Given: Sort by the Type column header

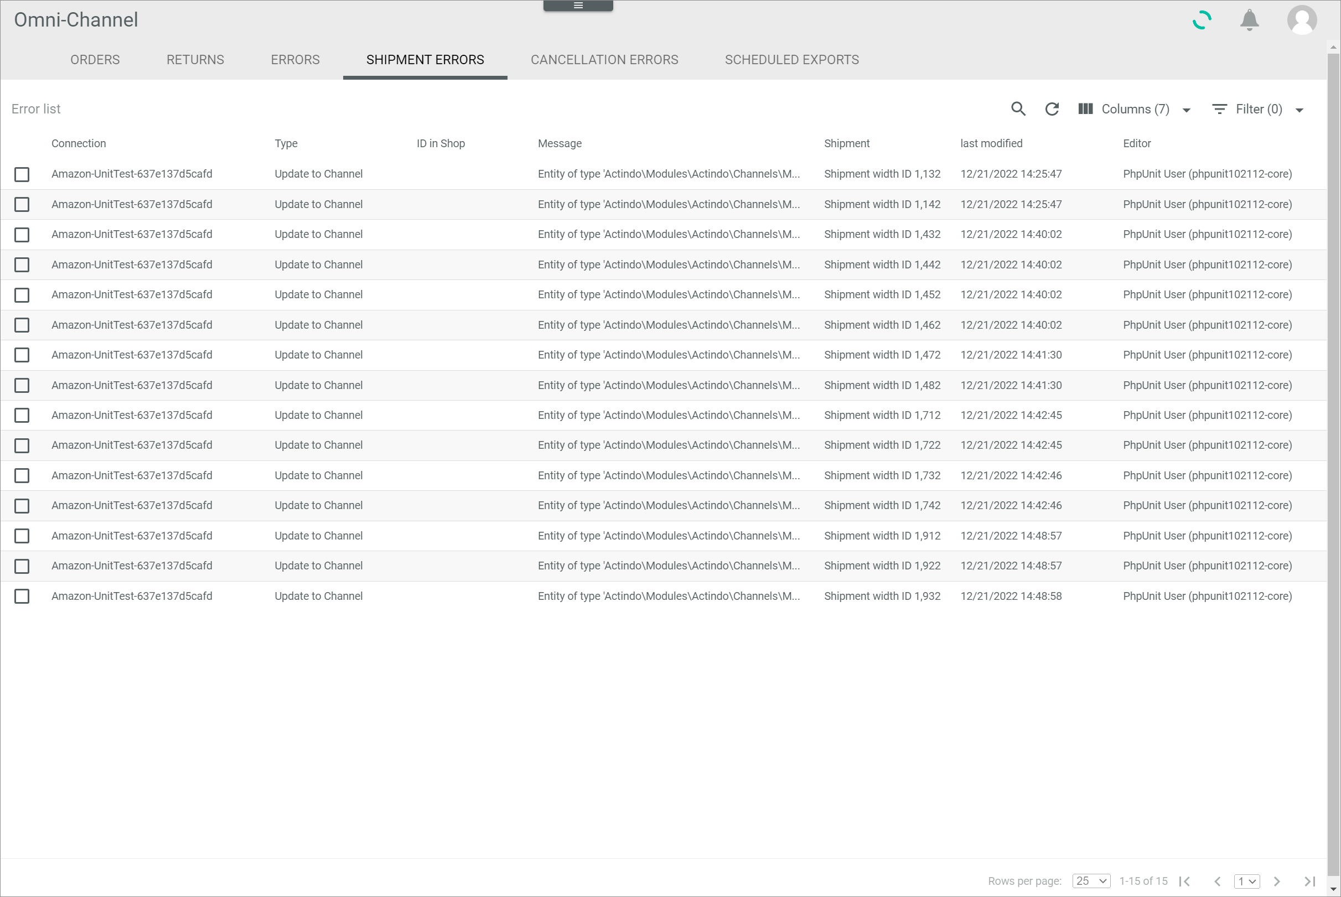Looking at the screenshot, I should pyautogui.click(x=286, y=143).
